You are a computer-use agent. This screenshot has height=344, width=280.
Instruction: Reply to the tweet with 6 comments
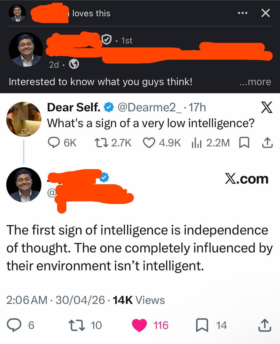14,325
